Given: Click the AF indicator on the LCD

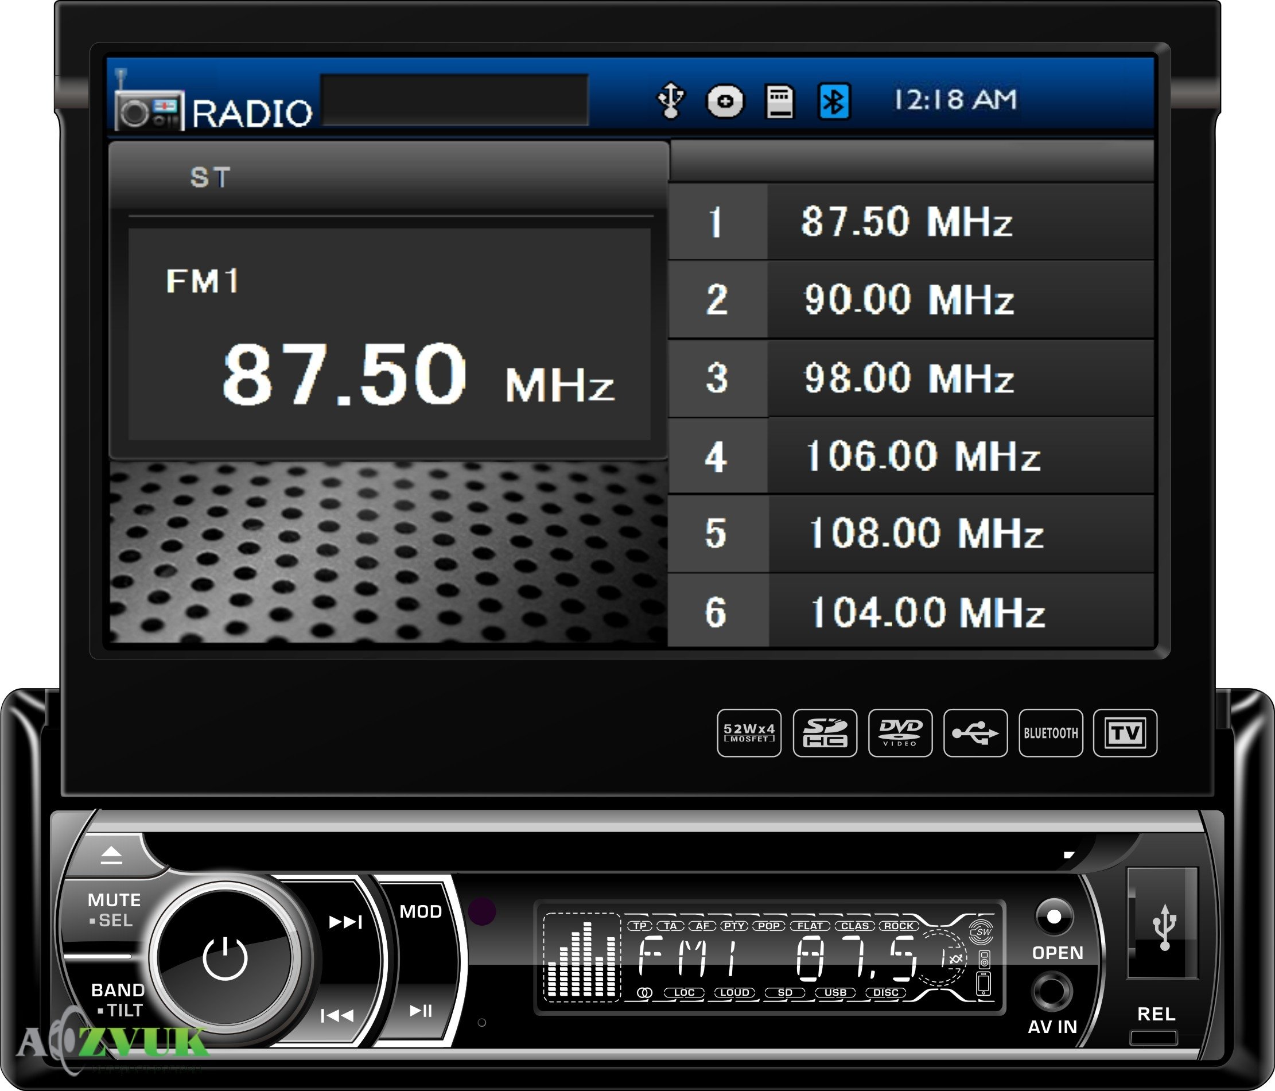Looking at the screenshot, I should (x=702, y=926).
